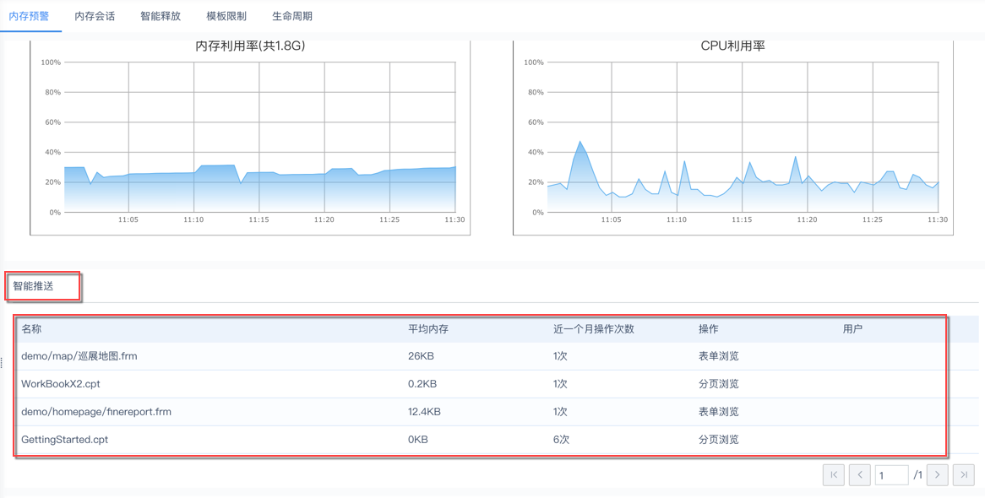Image resolution: width=985 pixels, height=498 pixels.
Task: Click the 智能推送 section heading
Action: (x=33, y=286)
